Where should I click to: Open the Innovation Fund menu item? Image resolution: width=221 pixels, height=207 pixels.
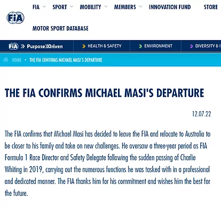pos(170,7)
